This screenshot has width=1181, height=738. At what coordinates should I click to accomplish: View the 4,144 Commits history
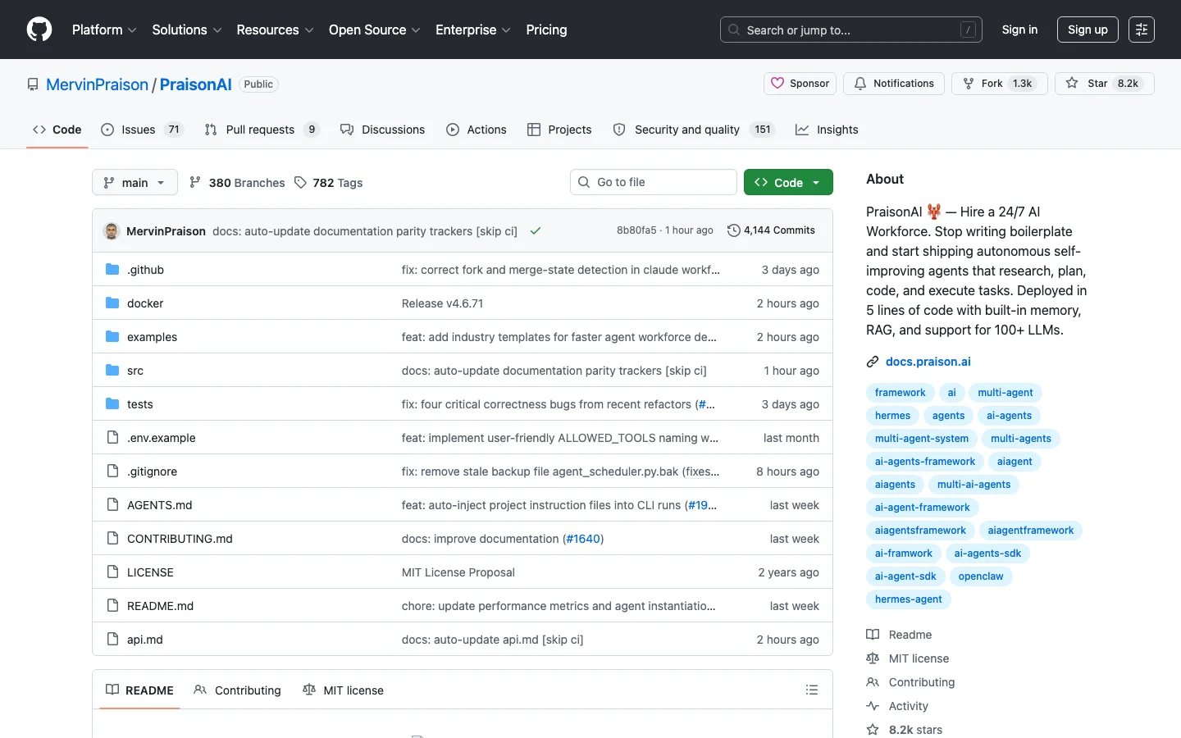(771, 230)
